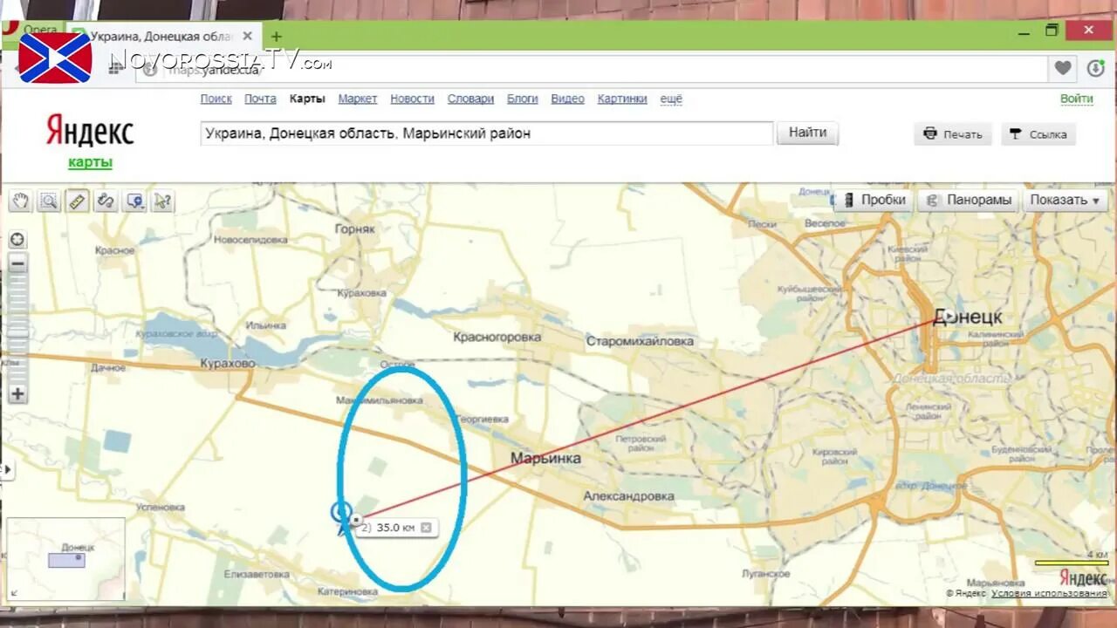Close the Украина, Донецкая browser tab
This screenshot has width=1117, height=628.
[247, 36]
